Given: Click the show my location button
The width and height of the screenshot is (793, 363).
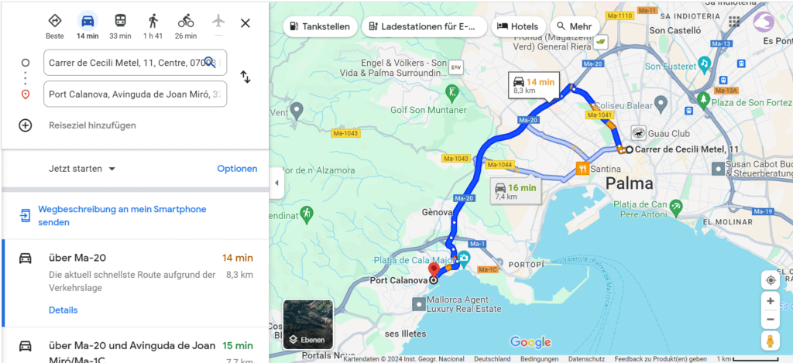Looking at the screenshot, I should pyautogui.click(x=771, y=280).
